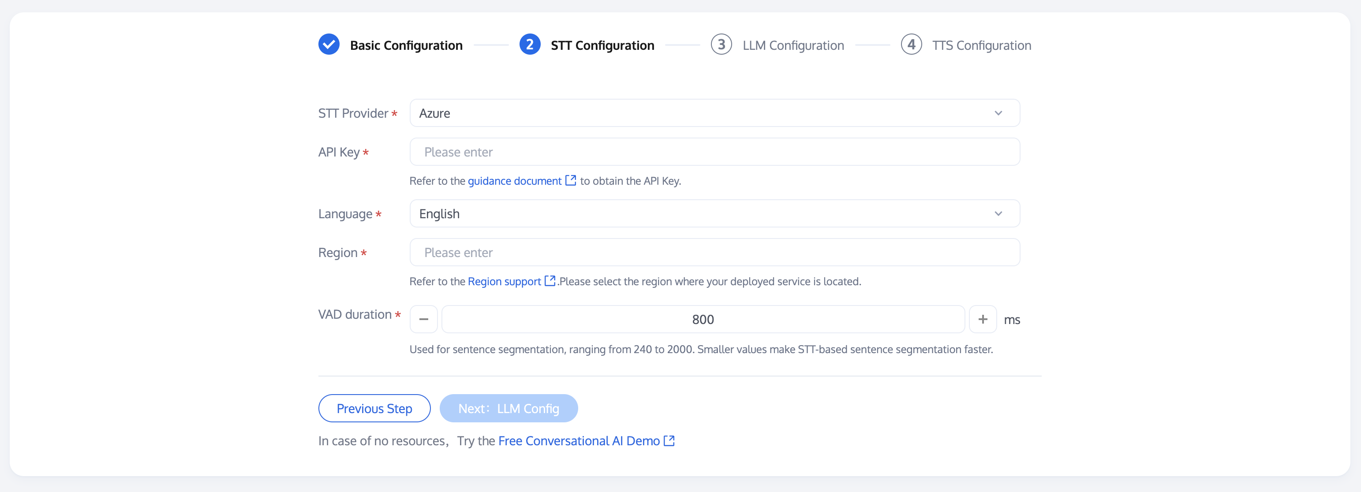Expand the Language dropdown showing English

(714, 214)
